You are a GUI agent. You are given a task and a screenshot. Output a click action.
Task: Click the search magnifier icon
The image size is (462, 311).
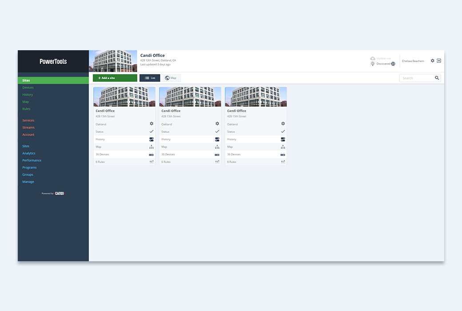[x=437, y=78]
